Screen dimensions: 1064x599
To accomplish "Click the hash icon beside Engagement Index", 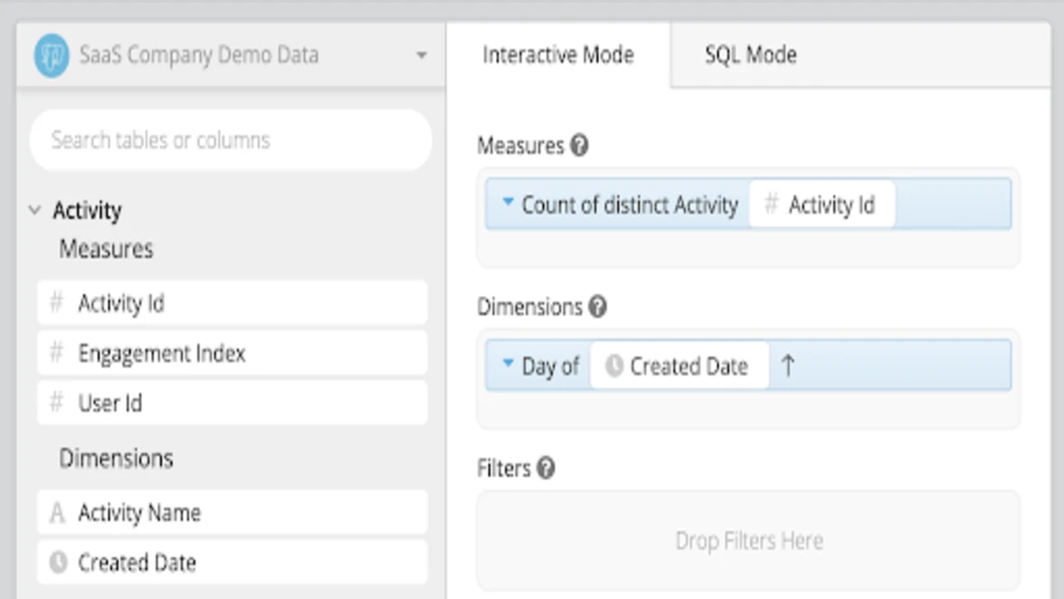I will point(56,353).
